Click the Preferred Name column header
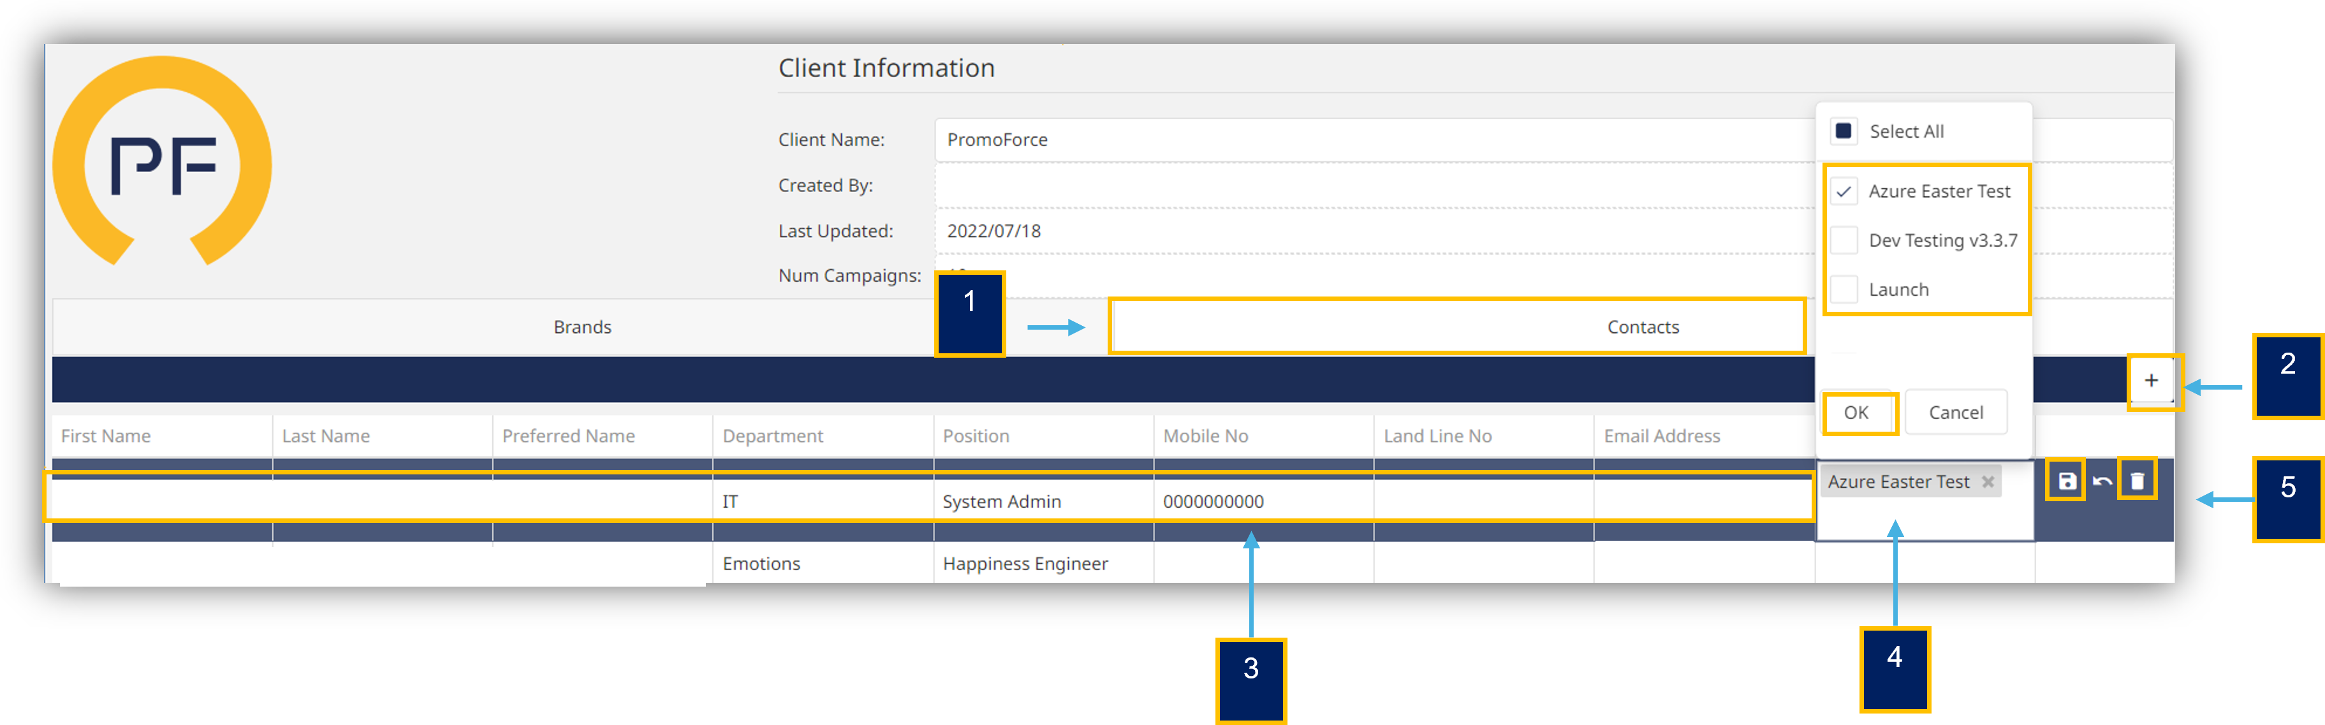 603,436
